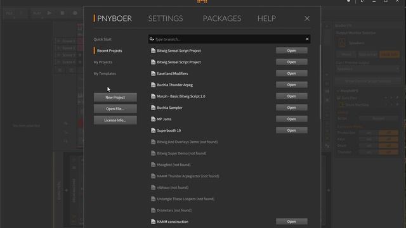This screenshot has height=228, width=406.
Task: Click the Moogfest file icon
Action: click(153, 165)
